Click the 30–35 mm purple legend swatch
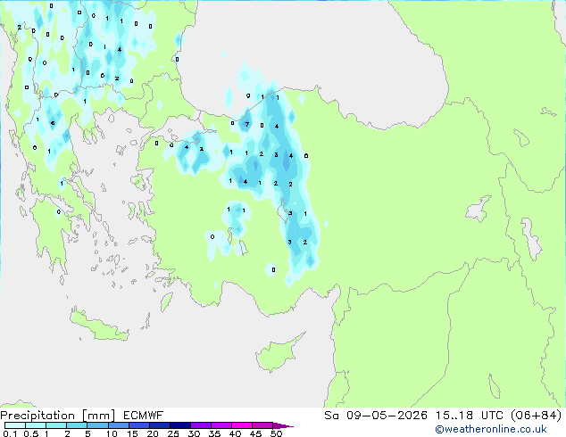Image resolution: width=566 pixels, height=437 pixels. pyautogui.click(x=201, y=425)
